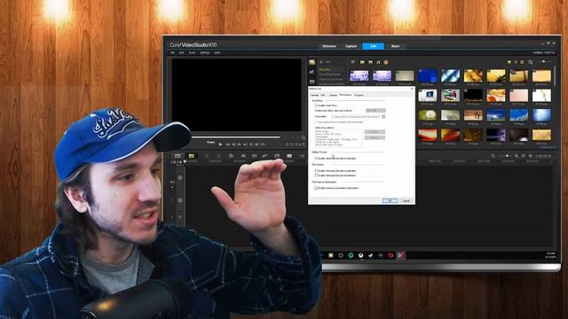Image resolution: width=568 pixels, height=319 pixels.
Task: Click the timeline zoom in magnifier
Action: click(517, 156)
